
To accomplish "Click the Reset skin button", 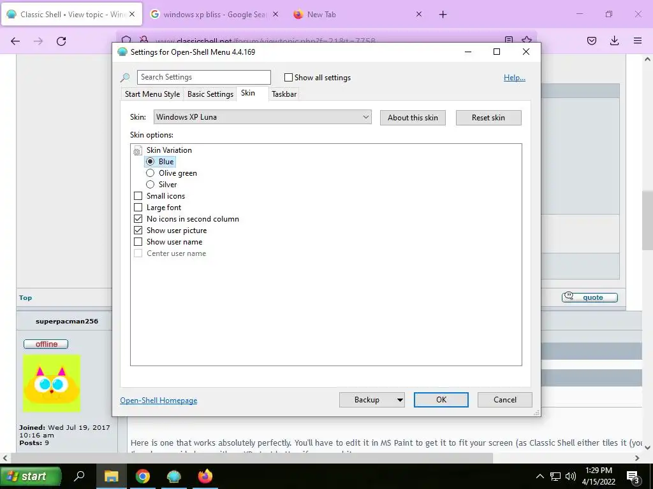I will pyautogui.click(x=488, y=118).
